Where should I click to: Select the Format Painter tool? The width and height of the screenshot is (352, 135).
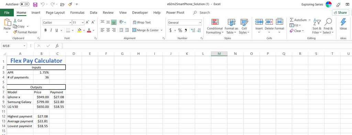point(25,32)
